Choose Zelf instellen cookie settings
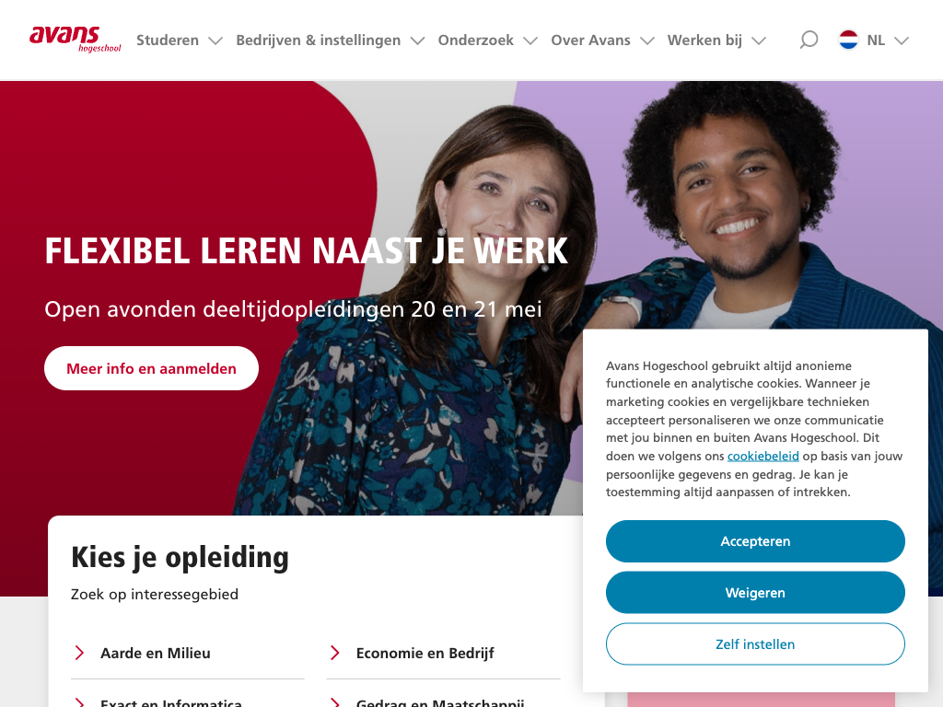943x707 pixels. coord(755,643)
